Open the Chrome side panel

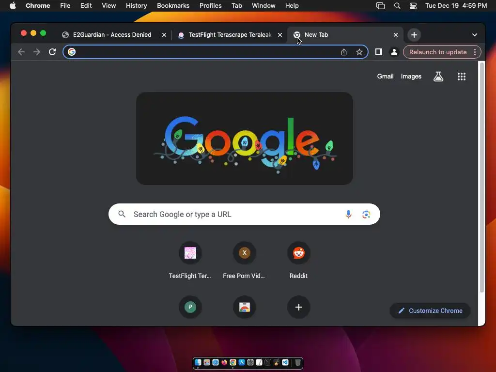click(379, 52)
